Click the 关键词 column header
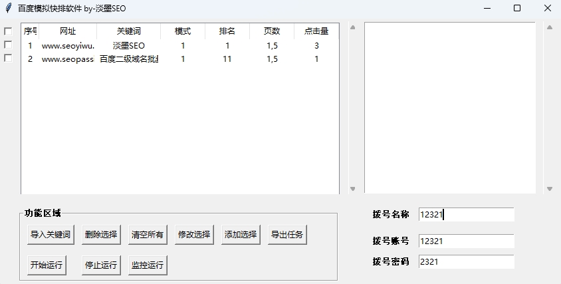Viewport: 561px width, 284px height. coord(129,31)
